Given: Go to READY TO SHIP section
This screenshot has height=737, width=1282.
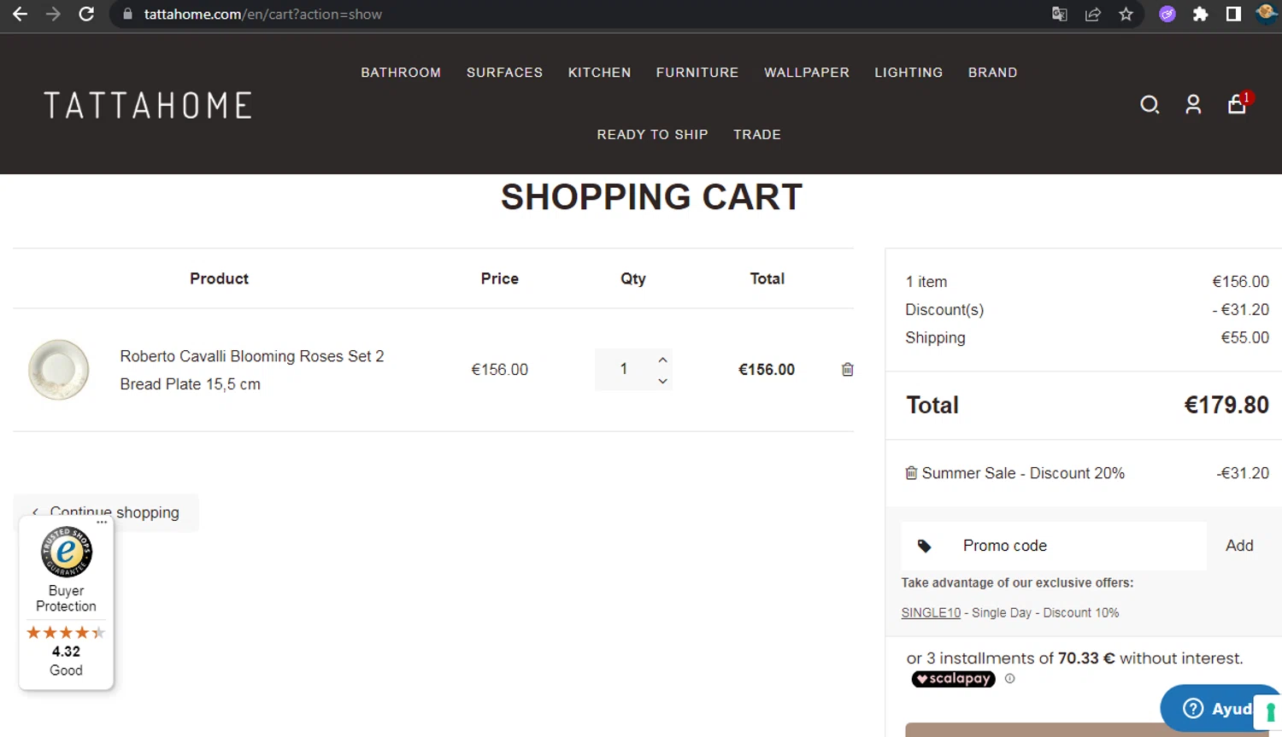Looking at the screenshot, I should (x=652, y=135).
